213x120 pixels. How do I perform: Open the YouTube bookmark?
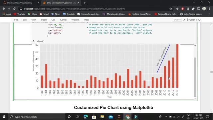(19, 14)
